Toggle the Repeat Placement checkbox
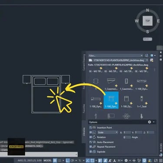This screenshot has height=163, width=163. coord(90,147)
